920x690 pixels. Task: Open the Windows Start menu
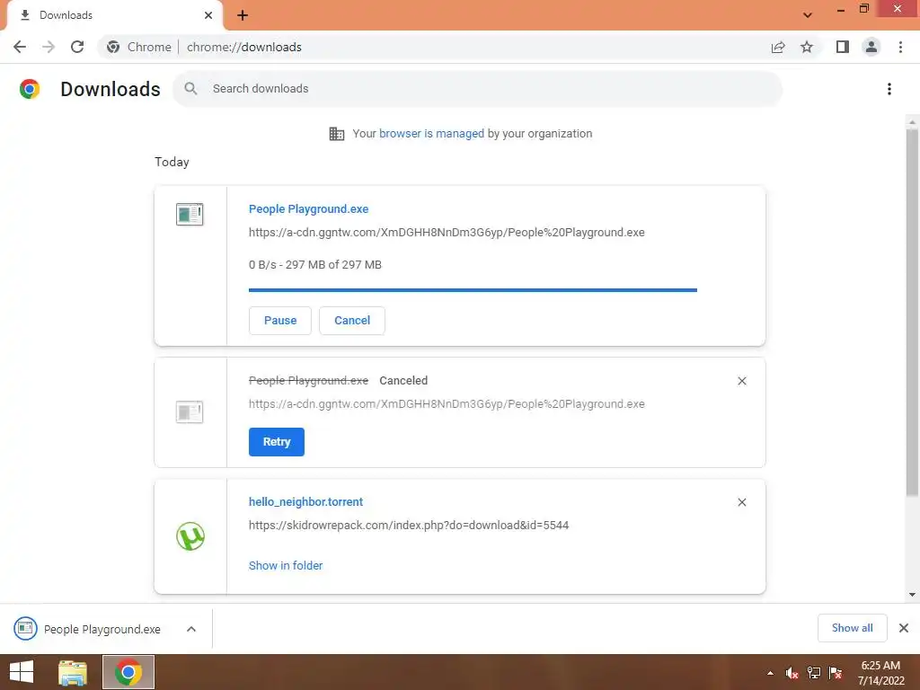click(22, 672)
